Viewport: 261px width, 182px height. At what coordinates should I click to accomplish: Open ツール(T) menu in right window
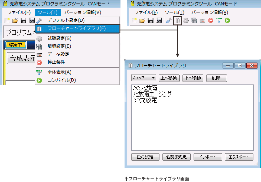[x=175, y=12]
